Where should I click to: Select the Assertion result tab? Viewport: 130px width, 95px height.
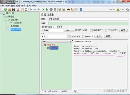tap(82, 42)
